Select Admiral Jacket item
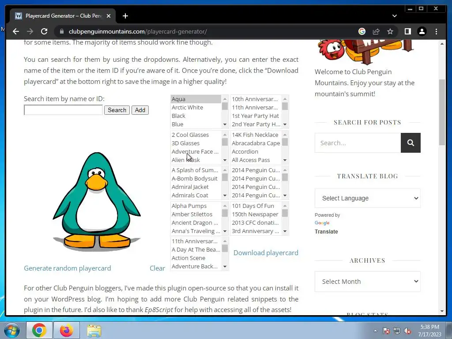Image resolution: width=452 pixels, height=339 pixels. point(196,187)
